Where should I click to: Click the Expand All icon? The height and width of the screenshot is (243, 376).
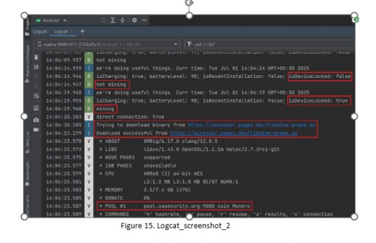pyautogui.click(x=112, y=21)
